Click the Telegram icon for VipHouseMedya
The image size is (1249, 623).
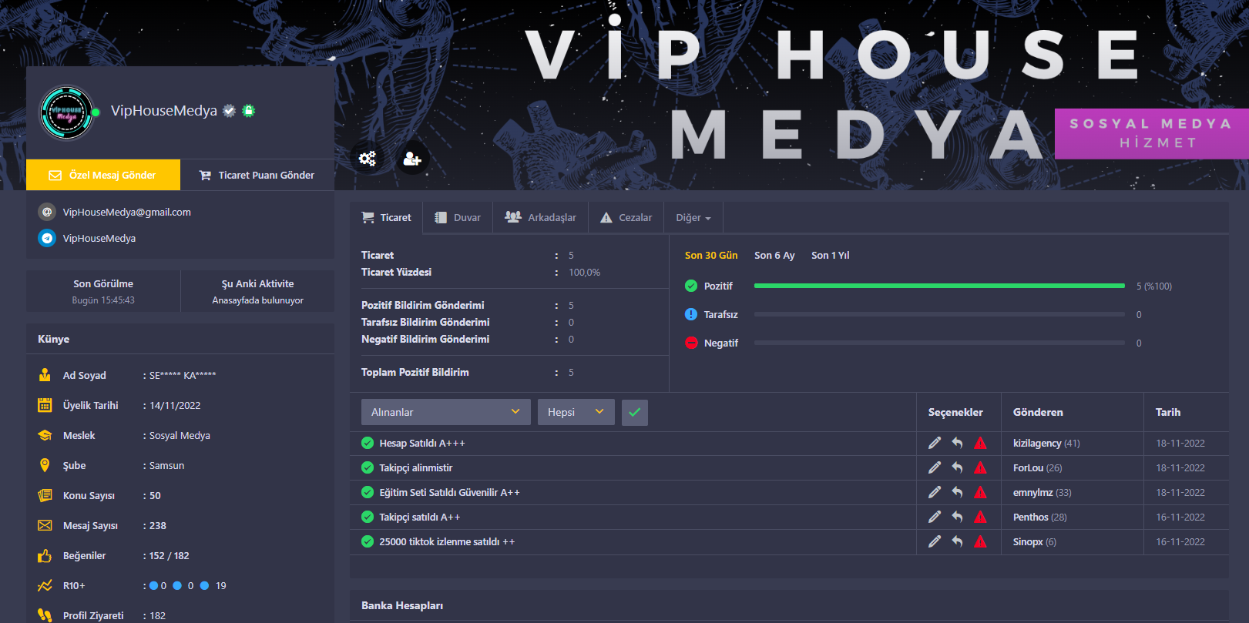[x=47, y=238]
